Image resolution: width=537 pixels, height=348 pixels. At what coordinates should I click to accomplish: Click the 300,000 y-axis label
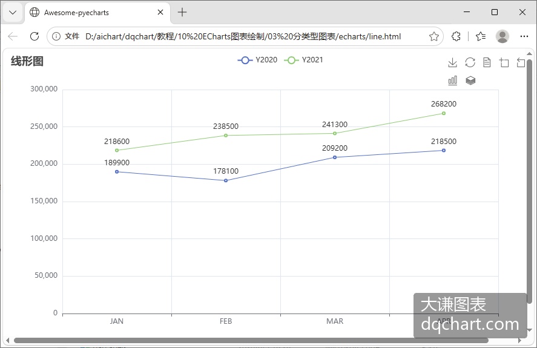click(44, 89)
